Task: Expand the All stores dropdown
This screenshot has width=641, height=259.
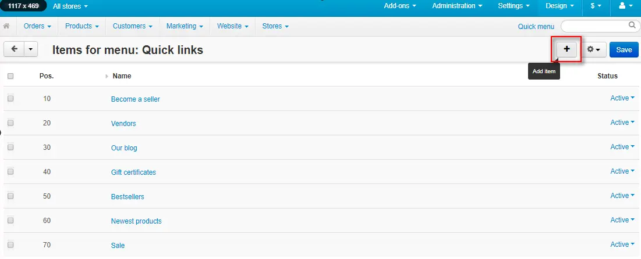Action: (x=70, y=6)
